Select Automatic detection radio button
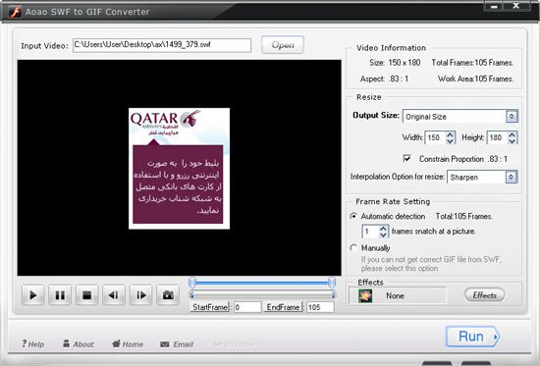 click(x=353, y=216)
